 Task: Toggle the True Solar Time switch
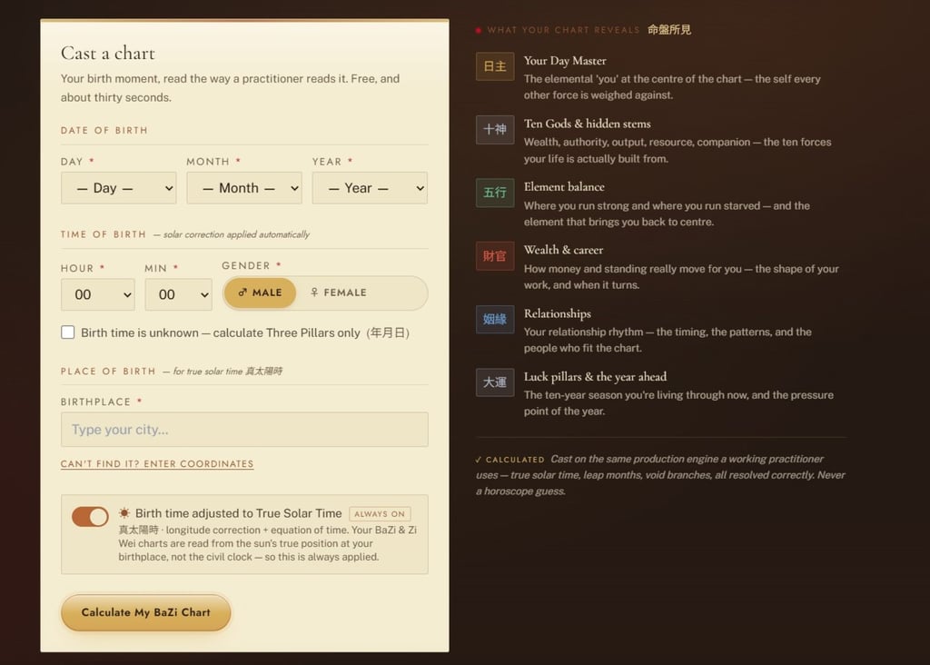(90, 517)
